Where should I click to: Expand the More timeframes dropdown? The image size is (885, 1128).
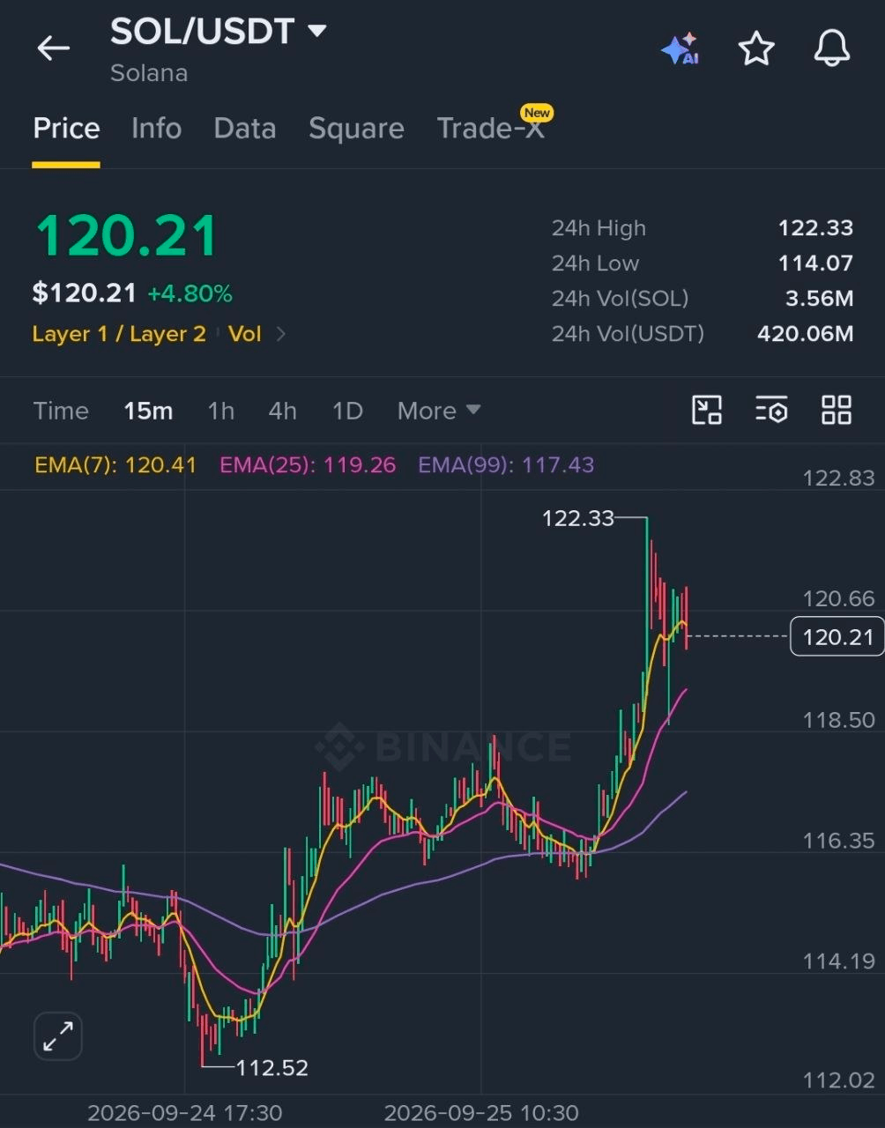click(439, 411)
